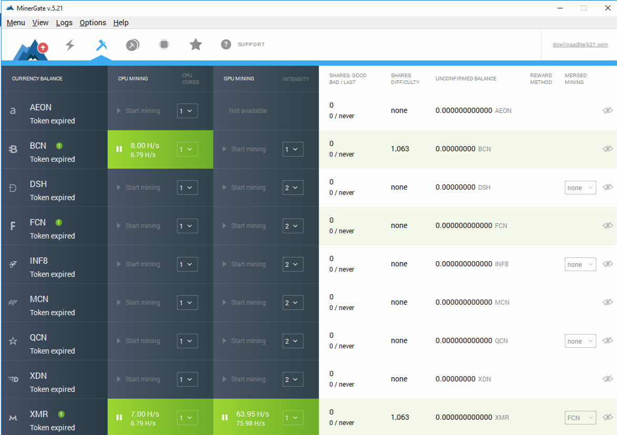Image resolution: width=617 pixels, height=435 pixels.
Task: Start GPU mining for BCN
Action: point(244,149)
